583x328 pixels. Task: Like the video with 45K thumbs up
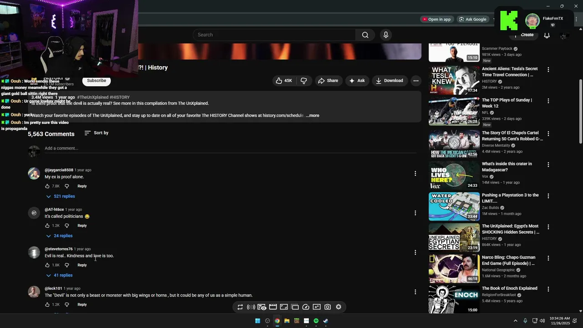click(x=283, y=81)
